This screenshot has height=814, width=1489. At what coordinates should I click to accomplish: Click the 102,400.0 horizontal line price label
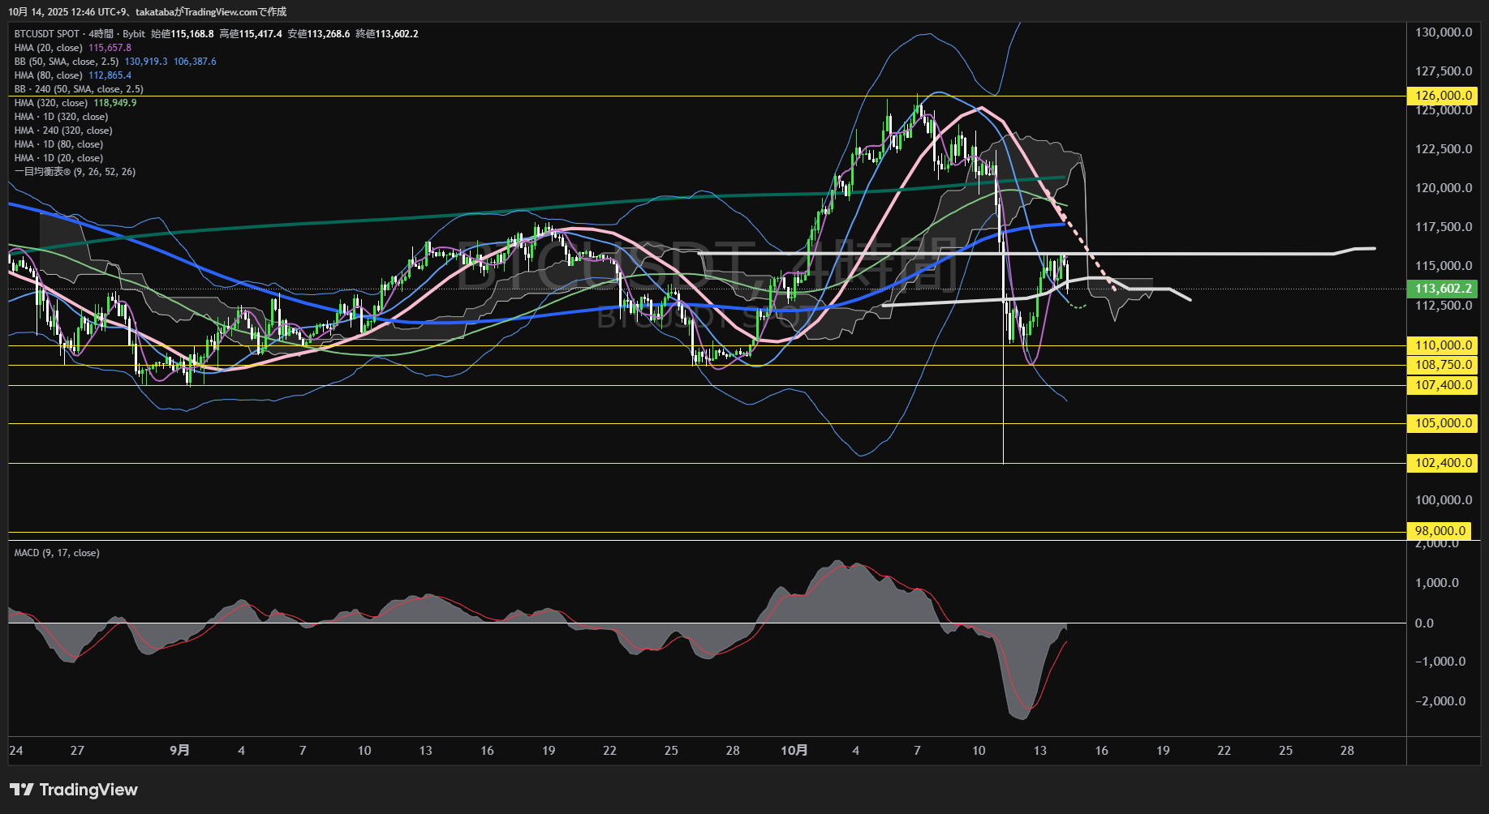[x=1443, y=463]
